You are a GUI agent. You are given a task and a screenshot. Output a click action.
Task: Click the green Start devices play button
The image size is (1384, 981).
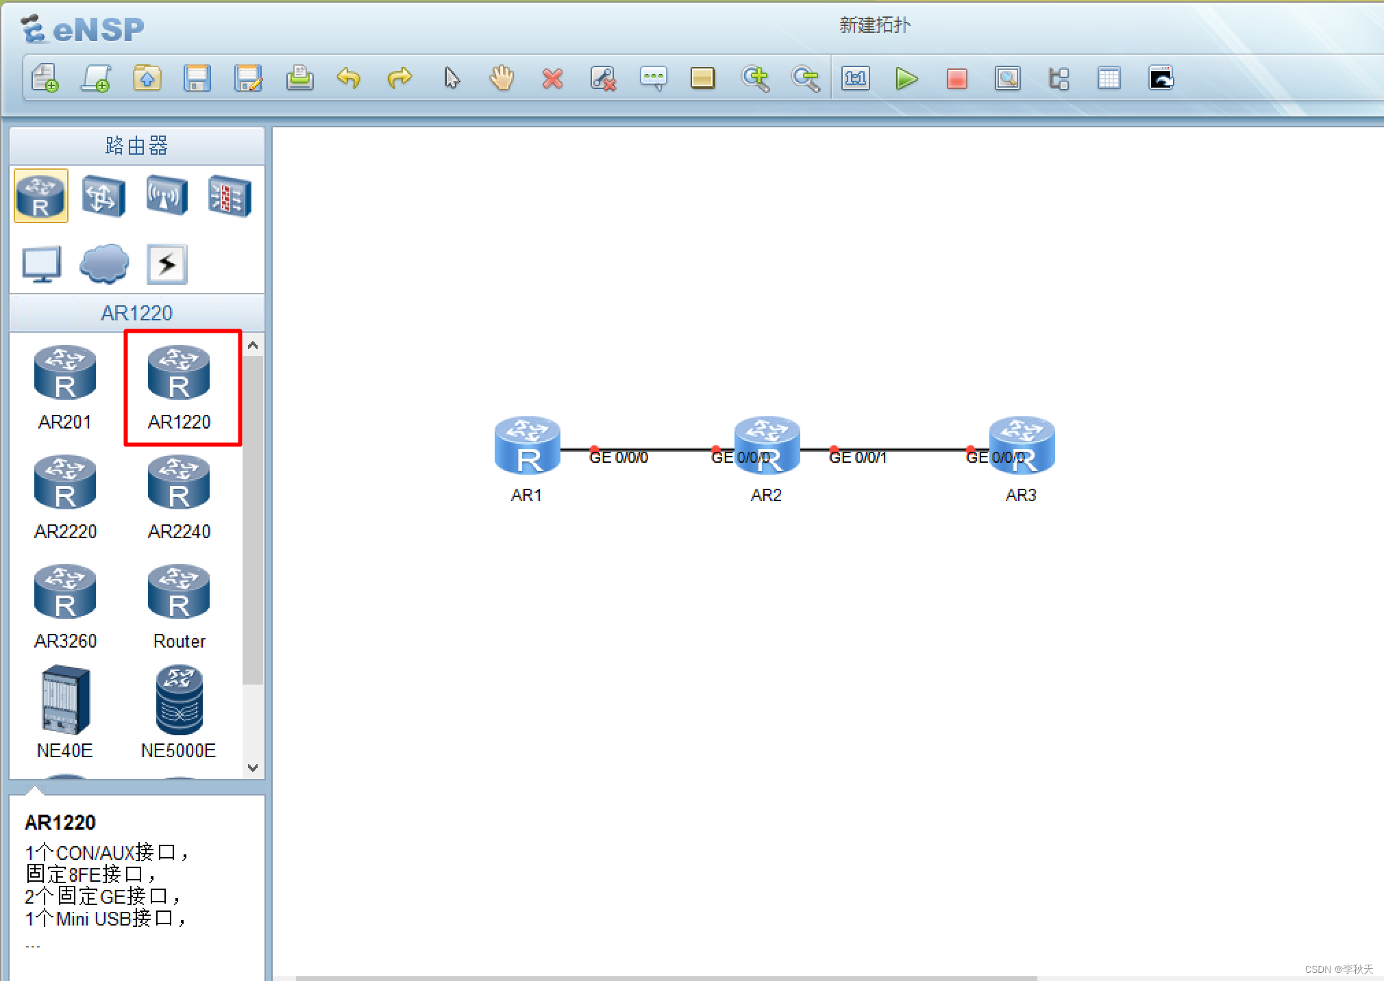click(x=906, y=79)
